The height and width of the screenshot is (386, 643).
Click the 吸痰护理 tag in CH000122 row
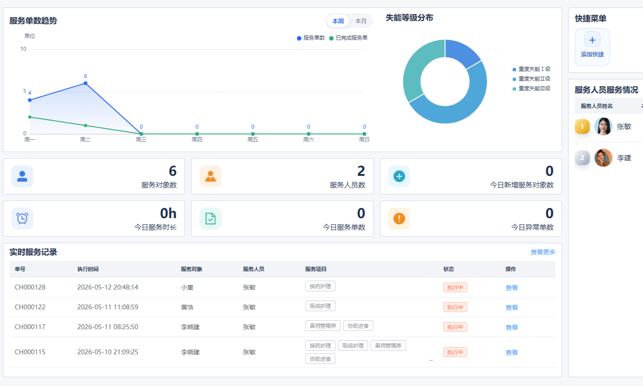[x=320, y=306]
